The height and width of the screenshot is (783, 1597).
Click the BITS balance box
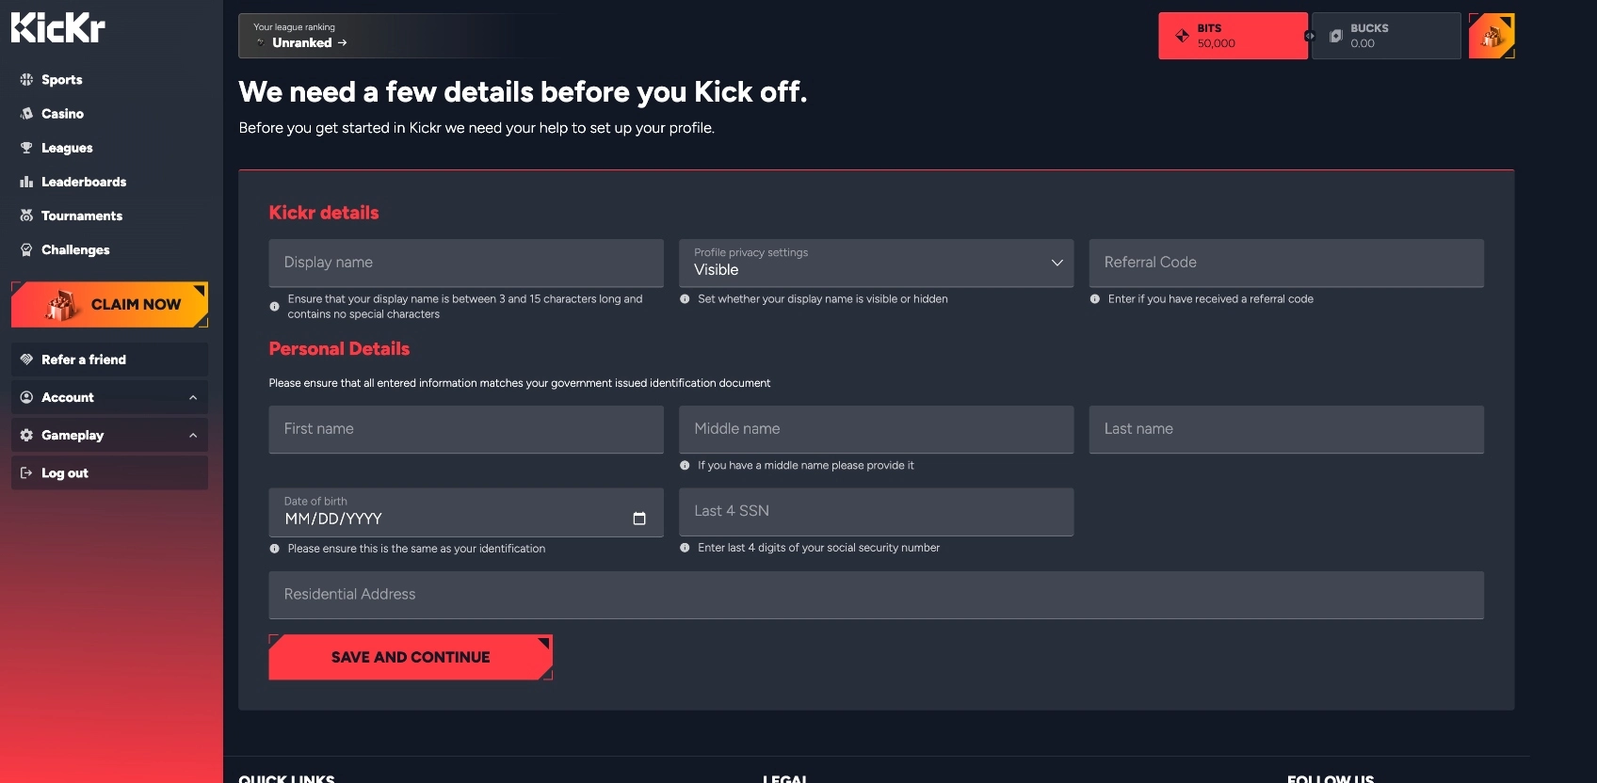coord(1233,36)
